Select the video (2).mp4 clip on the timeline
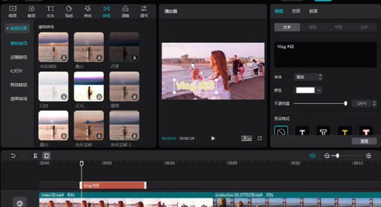The image size is (381, 207). 126,199
